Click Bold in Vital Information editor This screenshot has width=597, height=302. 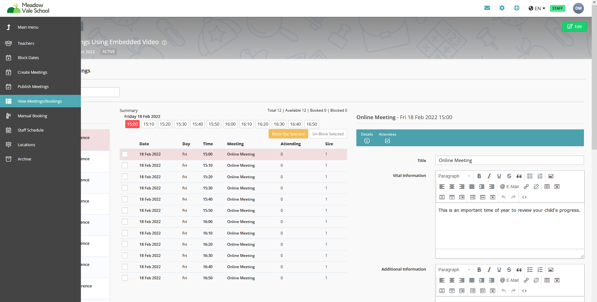tap(479, 176)
